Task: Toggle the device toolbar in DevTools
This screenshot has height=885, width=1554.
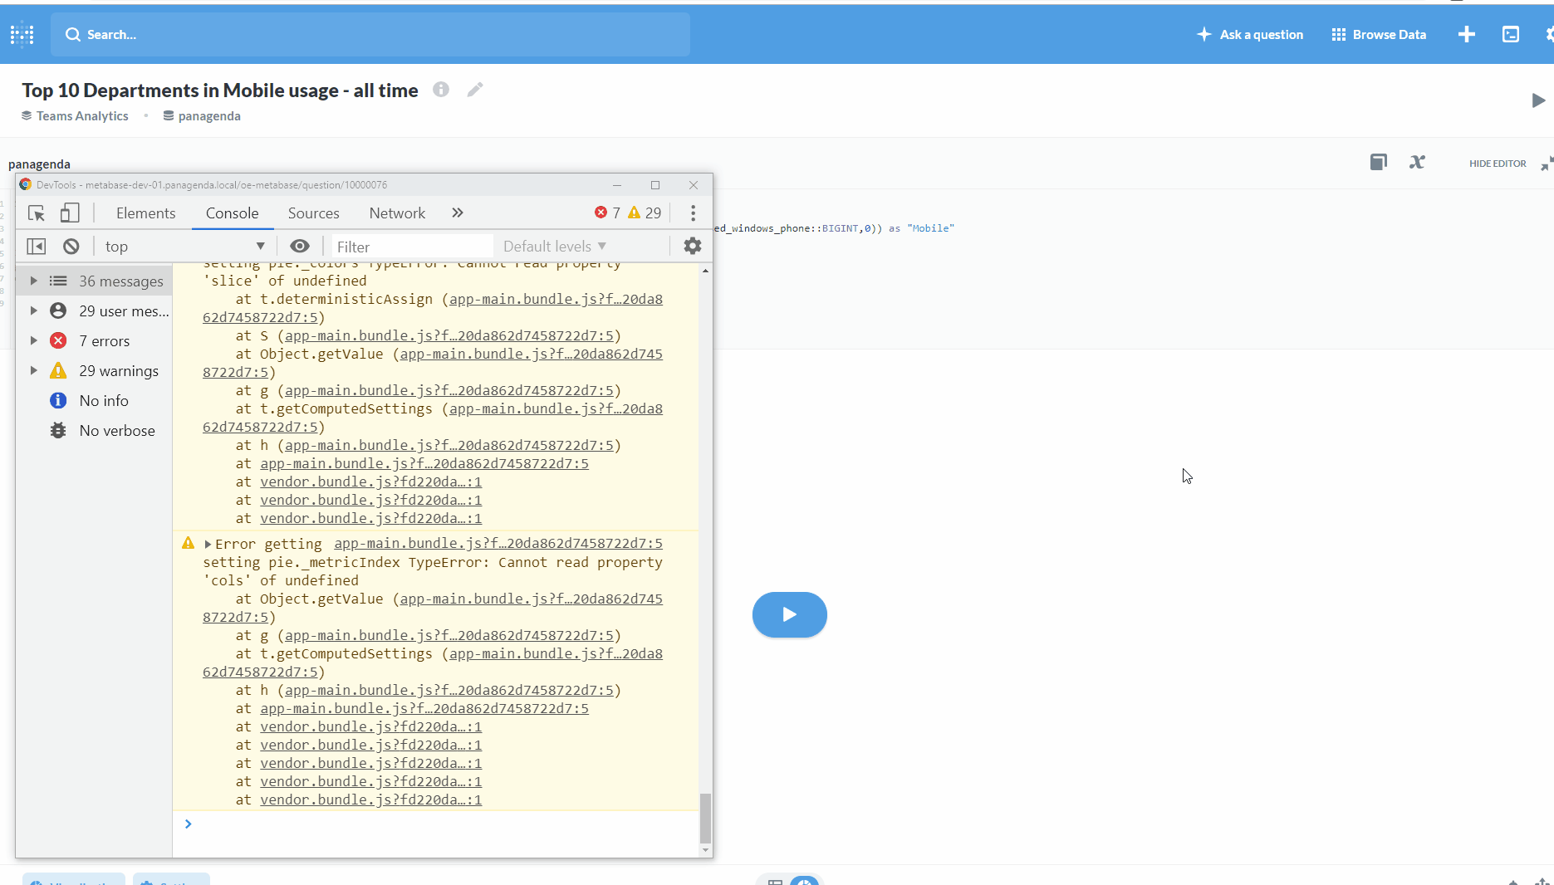Action: point(70,213)
